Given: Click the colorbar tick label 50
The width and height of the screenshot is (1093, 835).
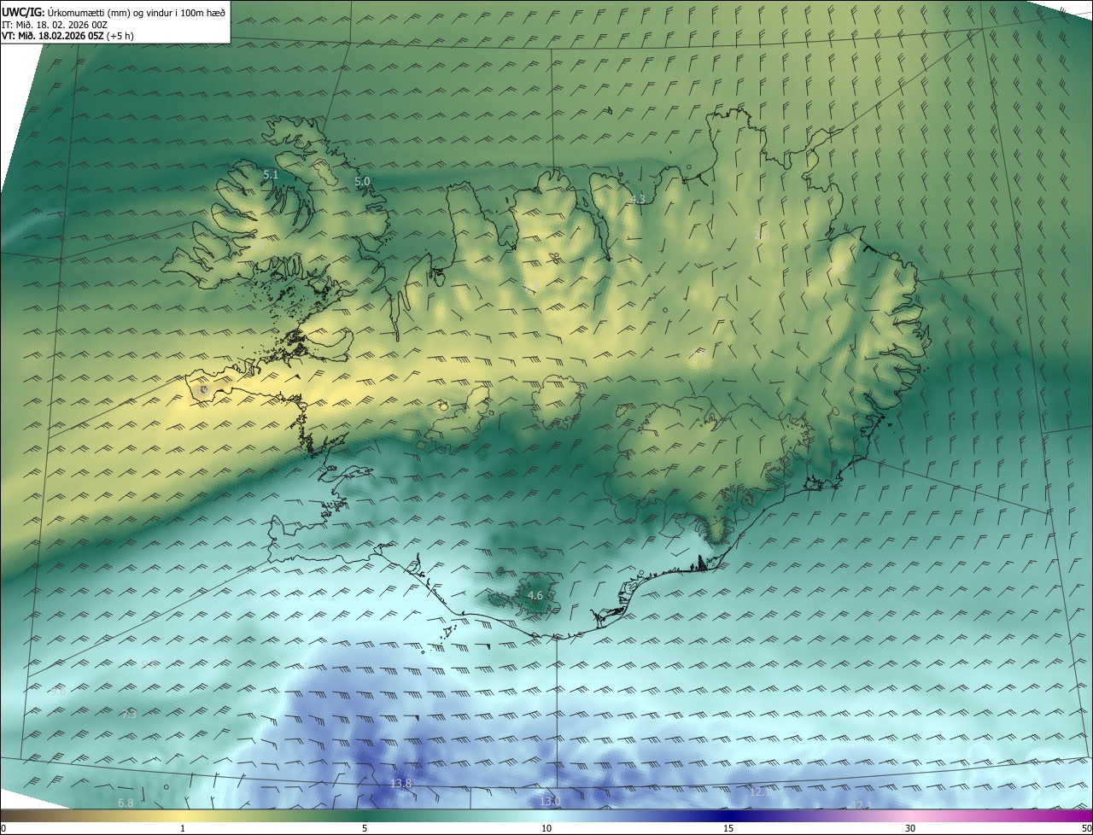Looking at the screenshot, I should click(x=1086, y=828).
